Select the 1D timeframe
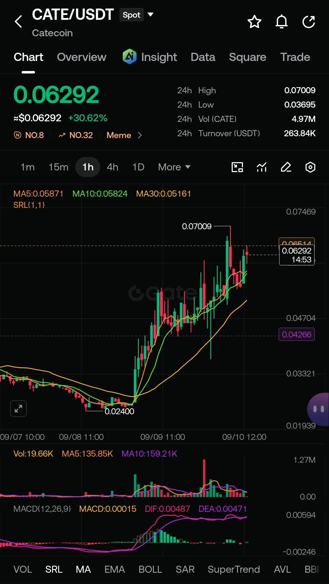Image resolution: width=329 pixels, height=584 pixels. (138, 167)
